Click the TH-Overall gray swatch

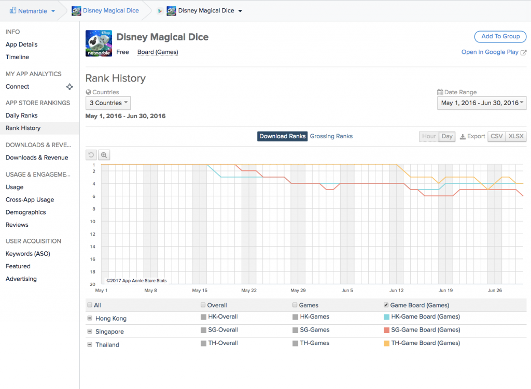[x=203, y=343]
